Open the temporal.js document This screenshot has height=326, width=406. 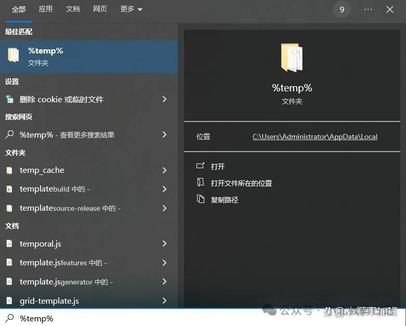pyautogui.click(x=89, y=243)
